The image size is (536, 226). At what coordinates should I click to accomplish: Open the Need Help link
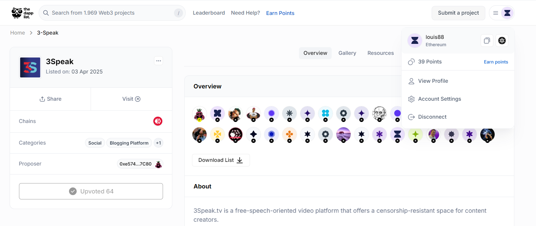coord(245,13)
